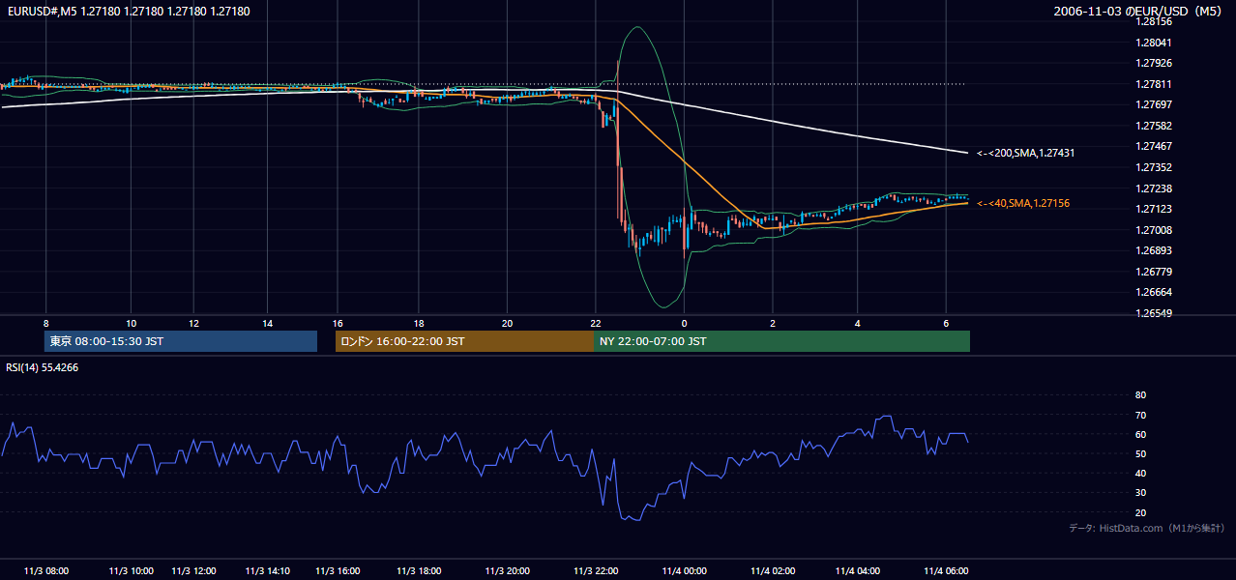Click the 11/3 20:00 time label

click(509, 570)
